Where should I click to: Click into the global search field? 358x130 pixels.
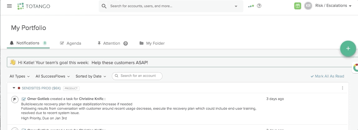(x=171, y=6)
